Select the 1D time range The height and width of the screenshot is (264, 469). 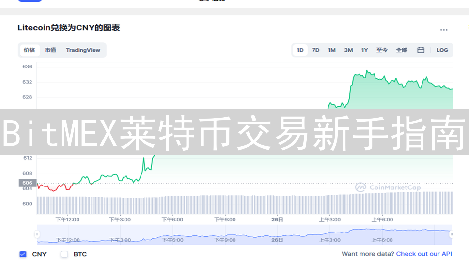point(300,50)
